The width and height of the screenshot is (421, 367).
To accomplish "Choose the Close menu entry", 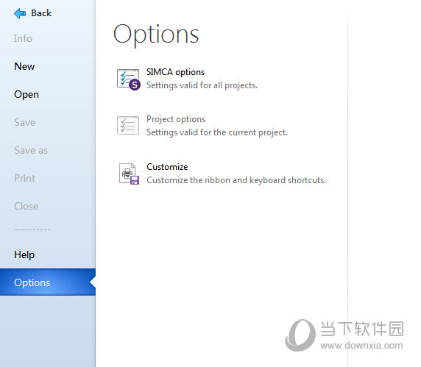I will coord(26,206).
